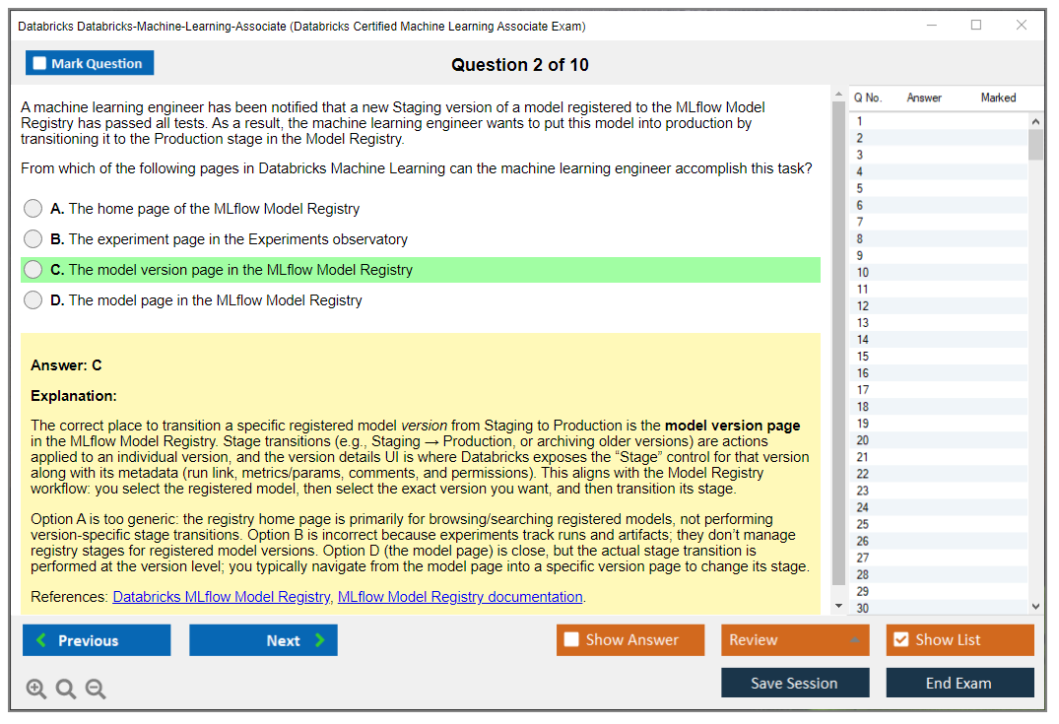Image resolution: width=1059 pixels, height=724 pixels.
Task: Open the MLflow Model Registry documentation link
Action: [460, 596]
